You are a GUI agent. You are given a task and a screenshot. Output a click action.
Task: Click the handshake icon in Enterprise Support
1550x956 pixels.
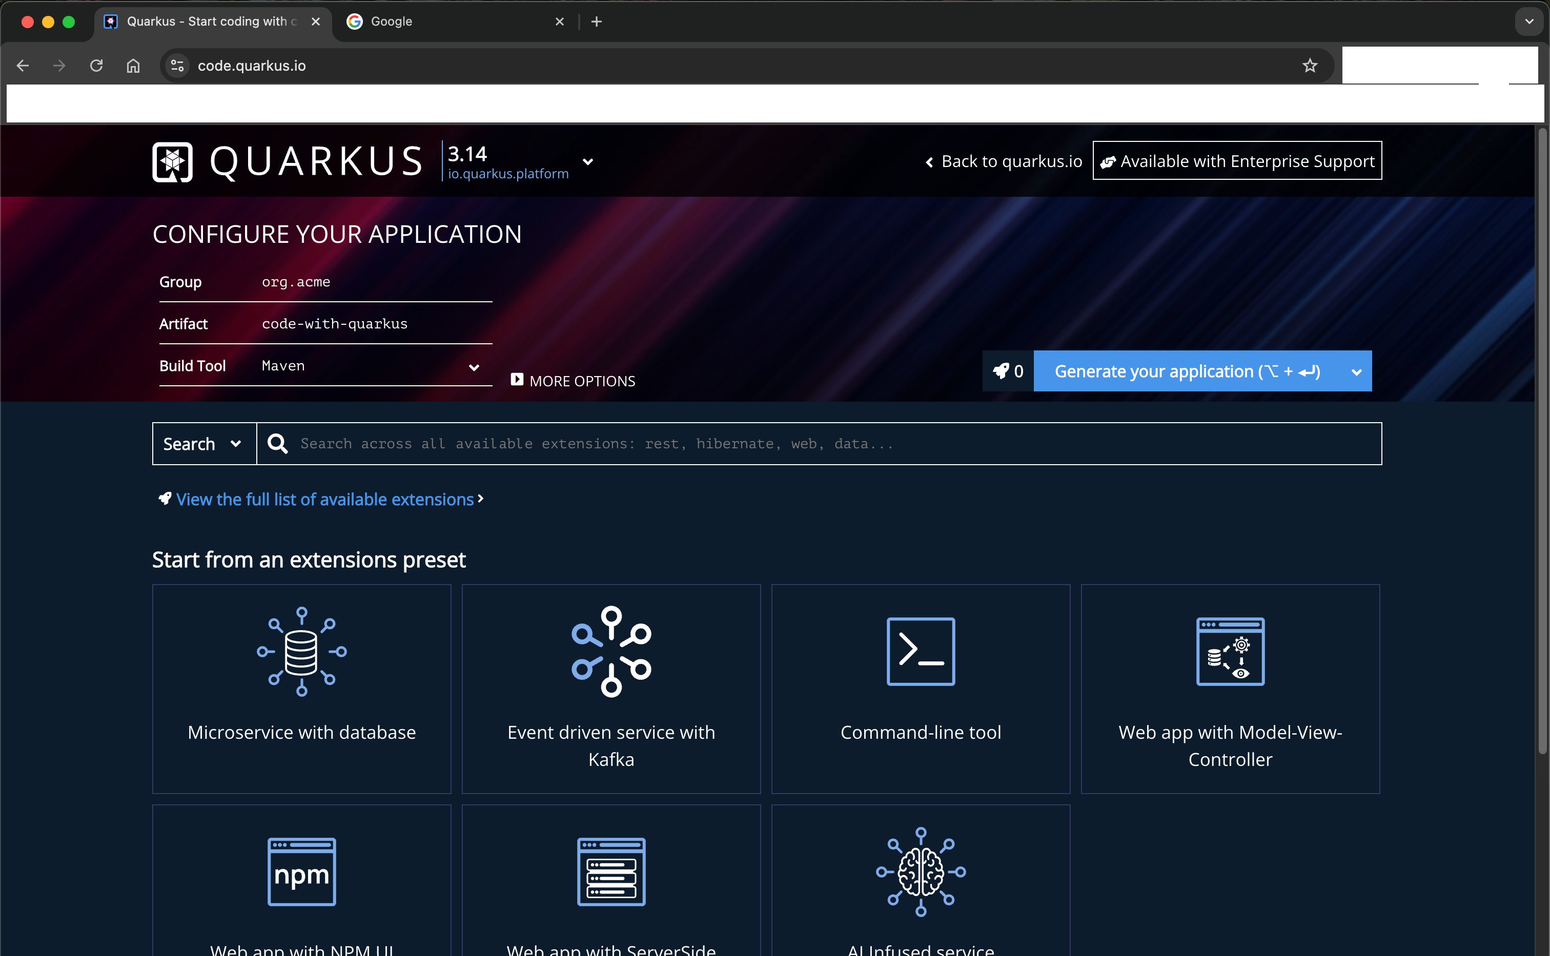click(1107, 162)
